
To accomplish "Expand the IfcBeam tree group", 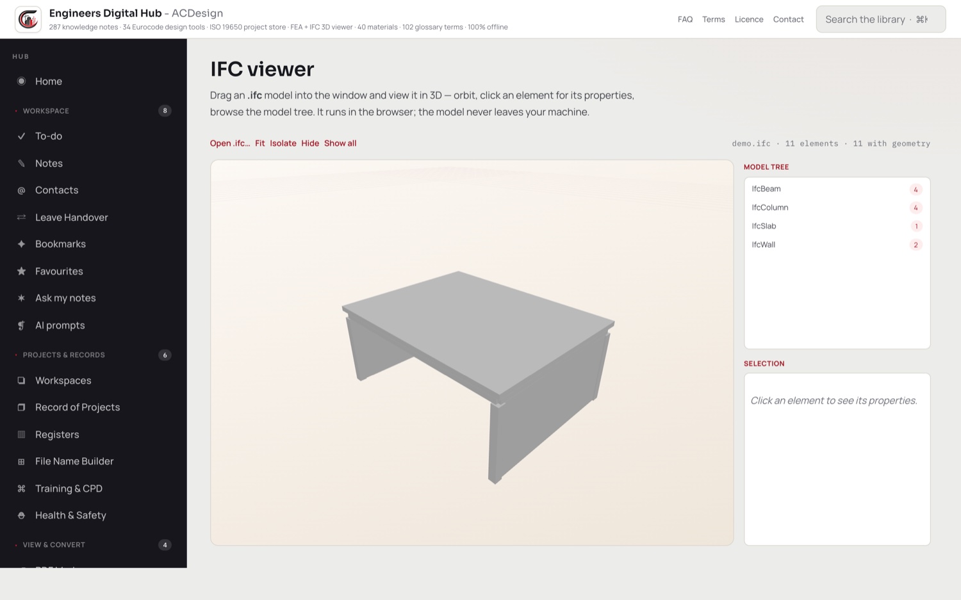I will pos(837,189).
